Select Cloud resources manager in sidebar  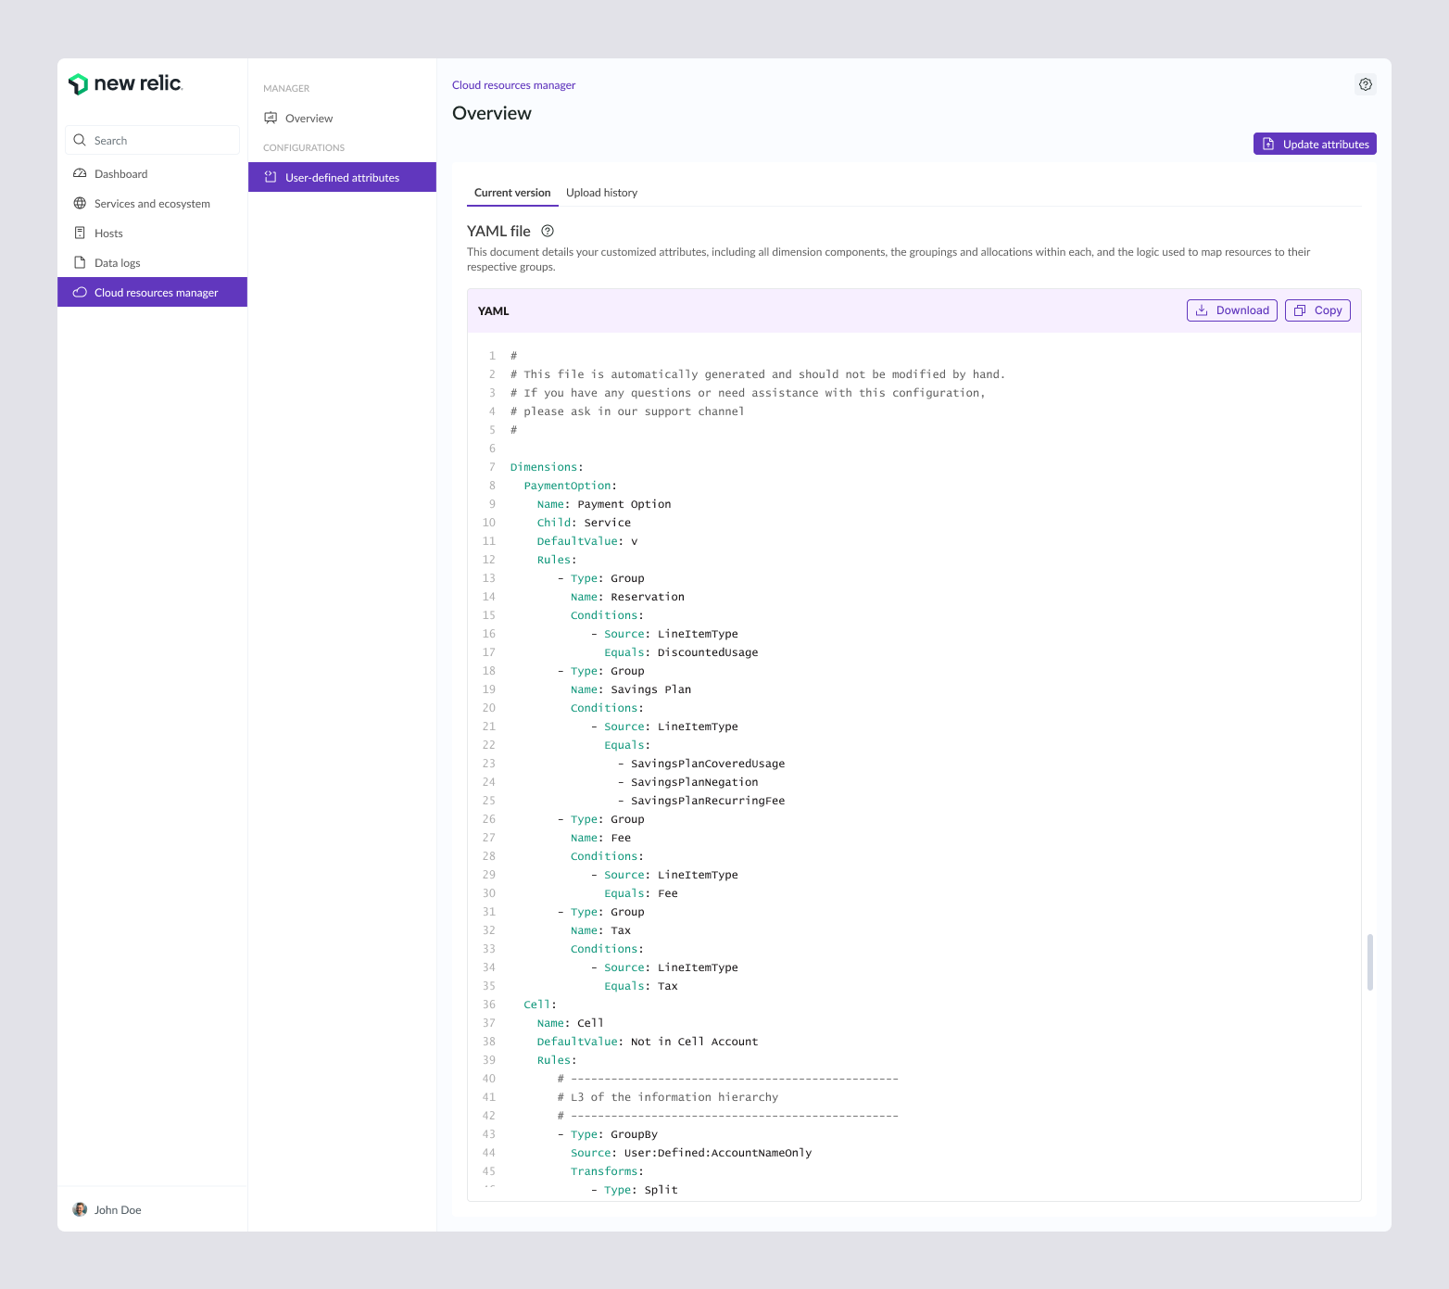(x=152, y=292)
